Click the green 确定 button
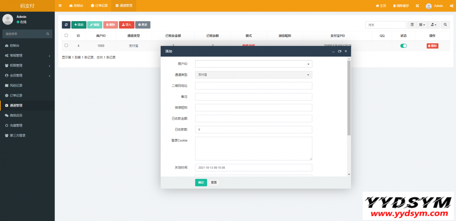The width and height of the screenshot is (456, 221). [201, 183]
